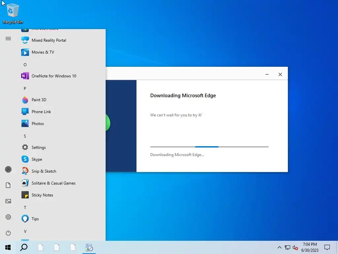Viewport: 338px width, 254px height.
Task: Click 'We can't wait for you to try it!' text
Action: pos(176,115)
